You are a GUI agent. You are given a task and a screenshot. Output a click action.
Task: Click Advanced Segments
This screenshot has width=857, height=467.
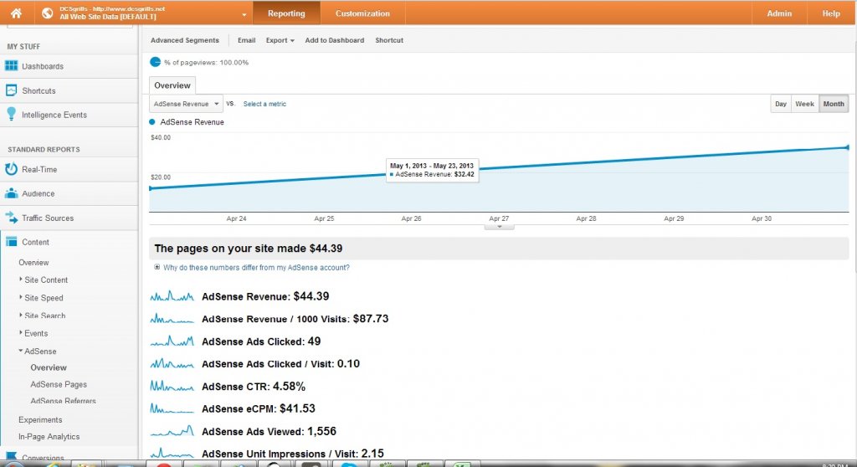coord(185,40)
